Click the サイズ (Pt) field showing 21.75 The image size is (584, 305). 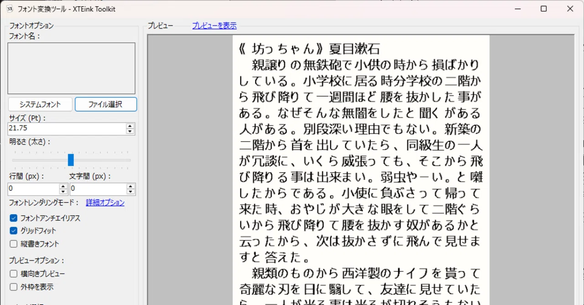(x=67, y=129)
